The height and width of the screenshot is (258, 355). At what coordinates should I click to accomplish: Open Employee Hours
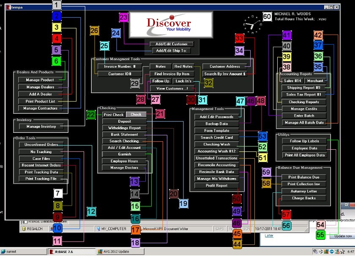(x=125, y=161)
